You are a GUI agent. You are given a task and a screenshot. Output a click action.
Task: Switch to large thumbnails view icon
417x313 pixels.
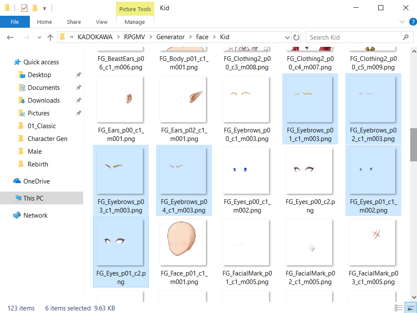411,308
